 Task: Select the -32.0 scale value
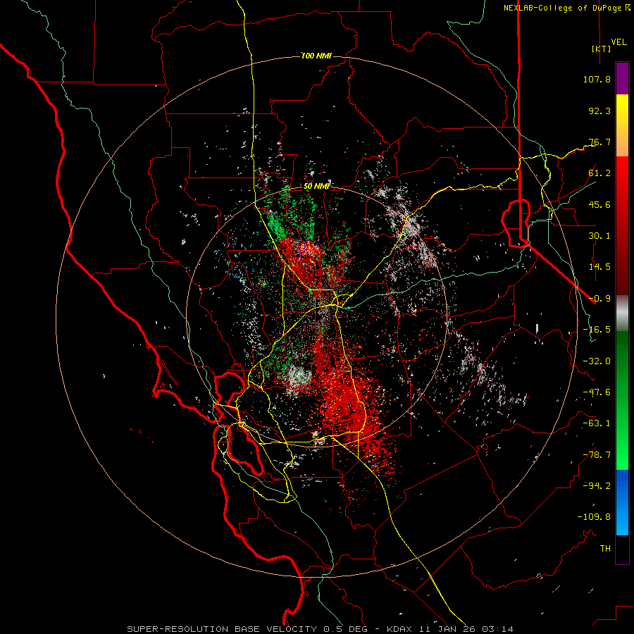tap(597, 361)
